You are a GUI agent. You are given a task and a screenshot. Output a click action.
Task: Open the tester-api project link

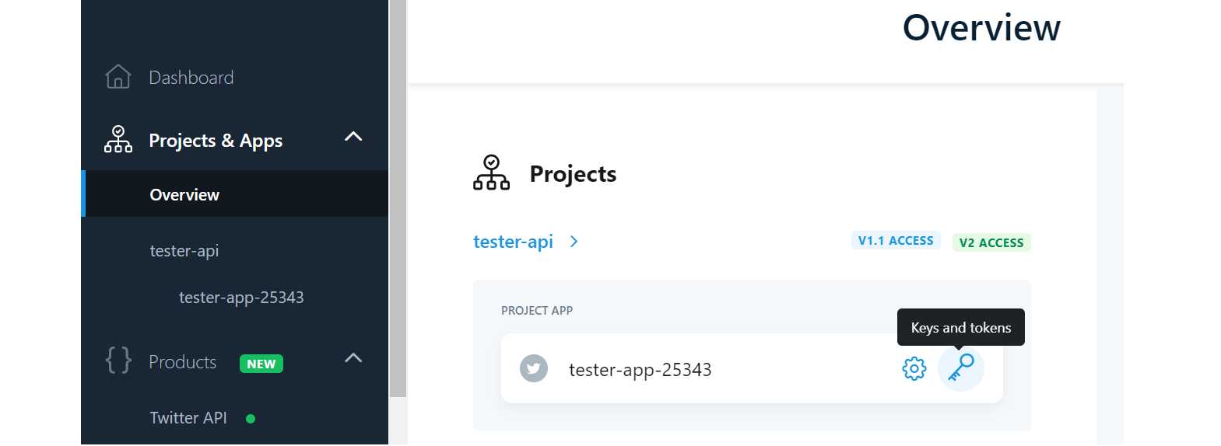point(513,242)
